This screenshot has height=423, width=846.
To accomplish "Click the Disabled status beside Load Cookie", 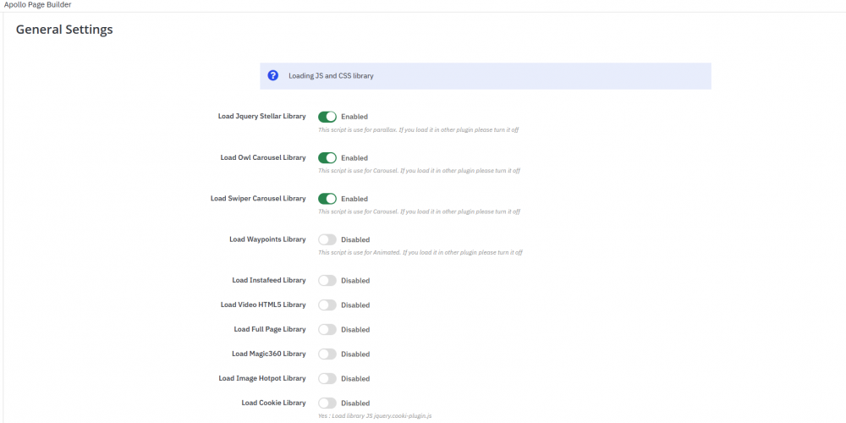I will coord(355,404).
